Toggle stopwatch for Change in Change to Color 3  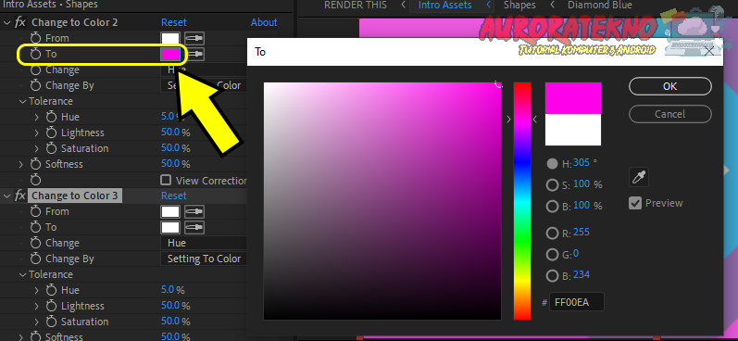point(36,243)
